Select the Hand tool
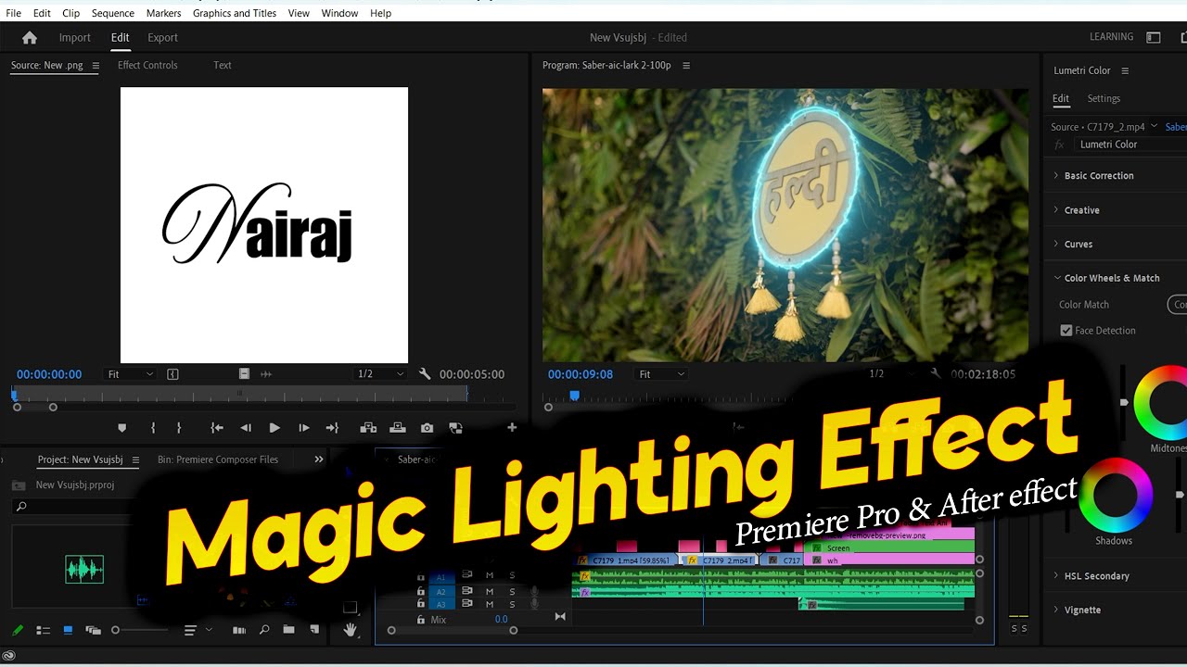Screen dimensions: 1187x667 [351, 630]
